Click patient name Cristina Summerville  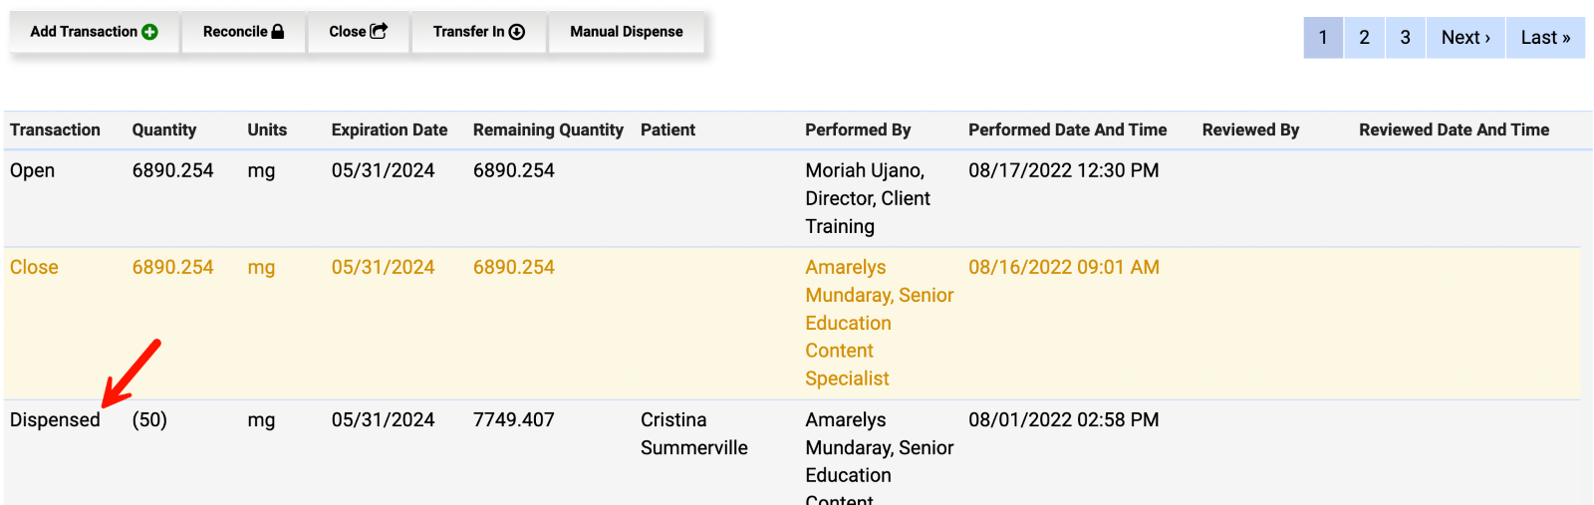point(693,433)
